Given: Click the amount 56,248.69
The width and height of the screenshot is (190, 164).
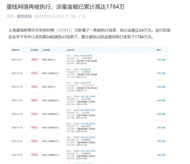Looking at the screenshot, I should (86, 140).
